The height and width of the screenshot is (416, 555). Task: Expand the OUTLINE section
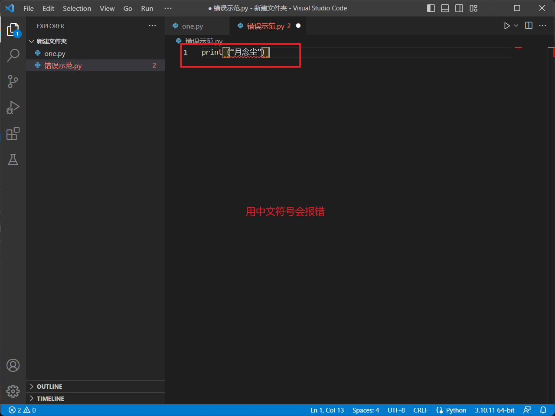(x=49, y=387)
